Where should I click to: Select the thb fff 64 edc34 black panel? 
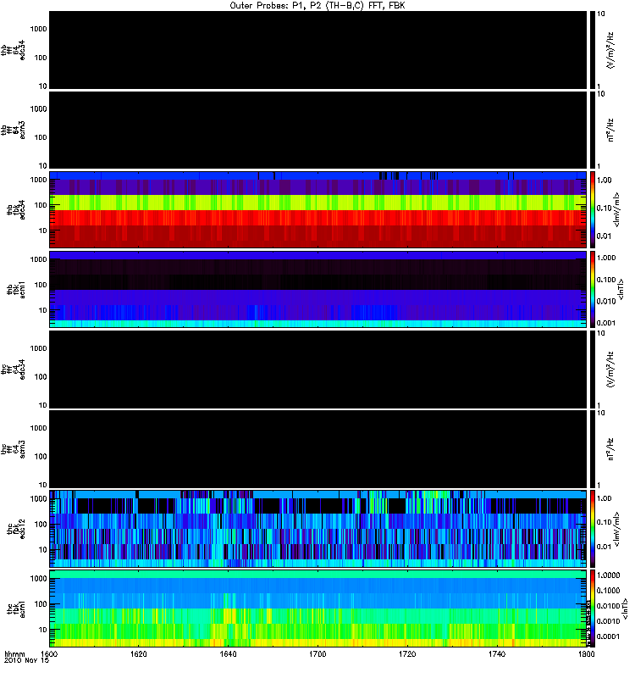tap(317, 50)
